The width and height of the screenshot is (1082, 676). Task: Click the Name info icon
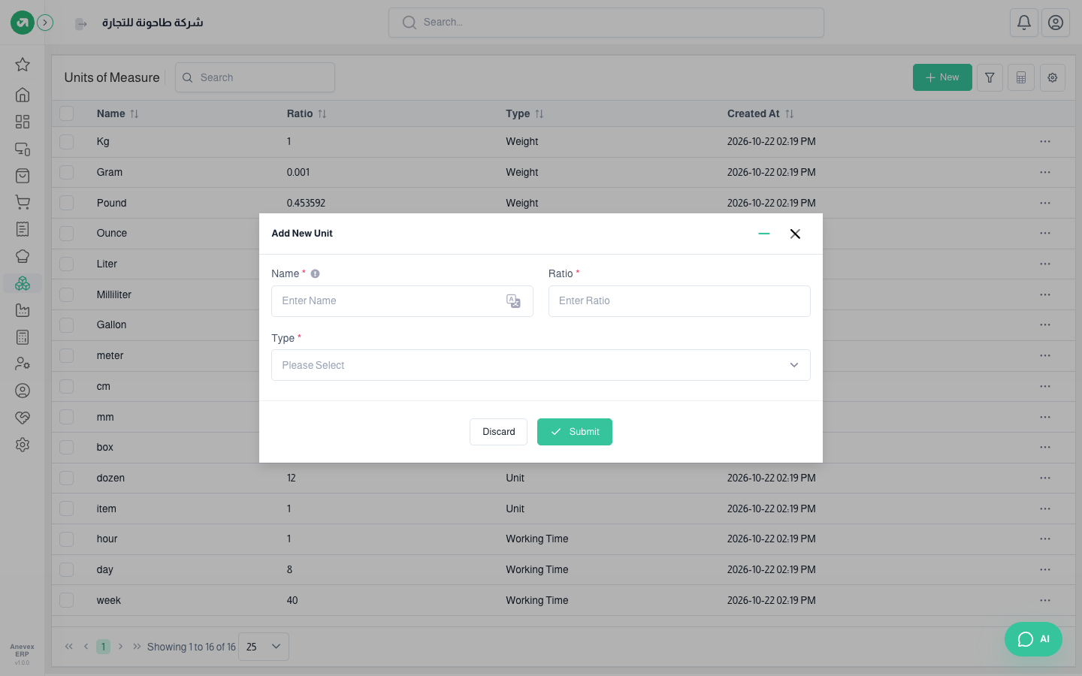point(316,274)
